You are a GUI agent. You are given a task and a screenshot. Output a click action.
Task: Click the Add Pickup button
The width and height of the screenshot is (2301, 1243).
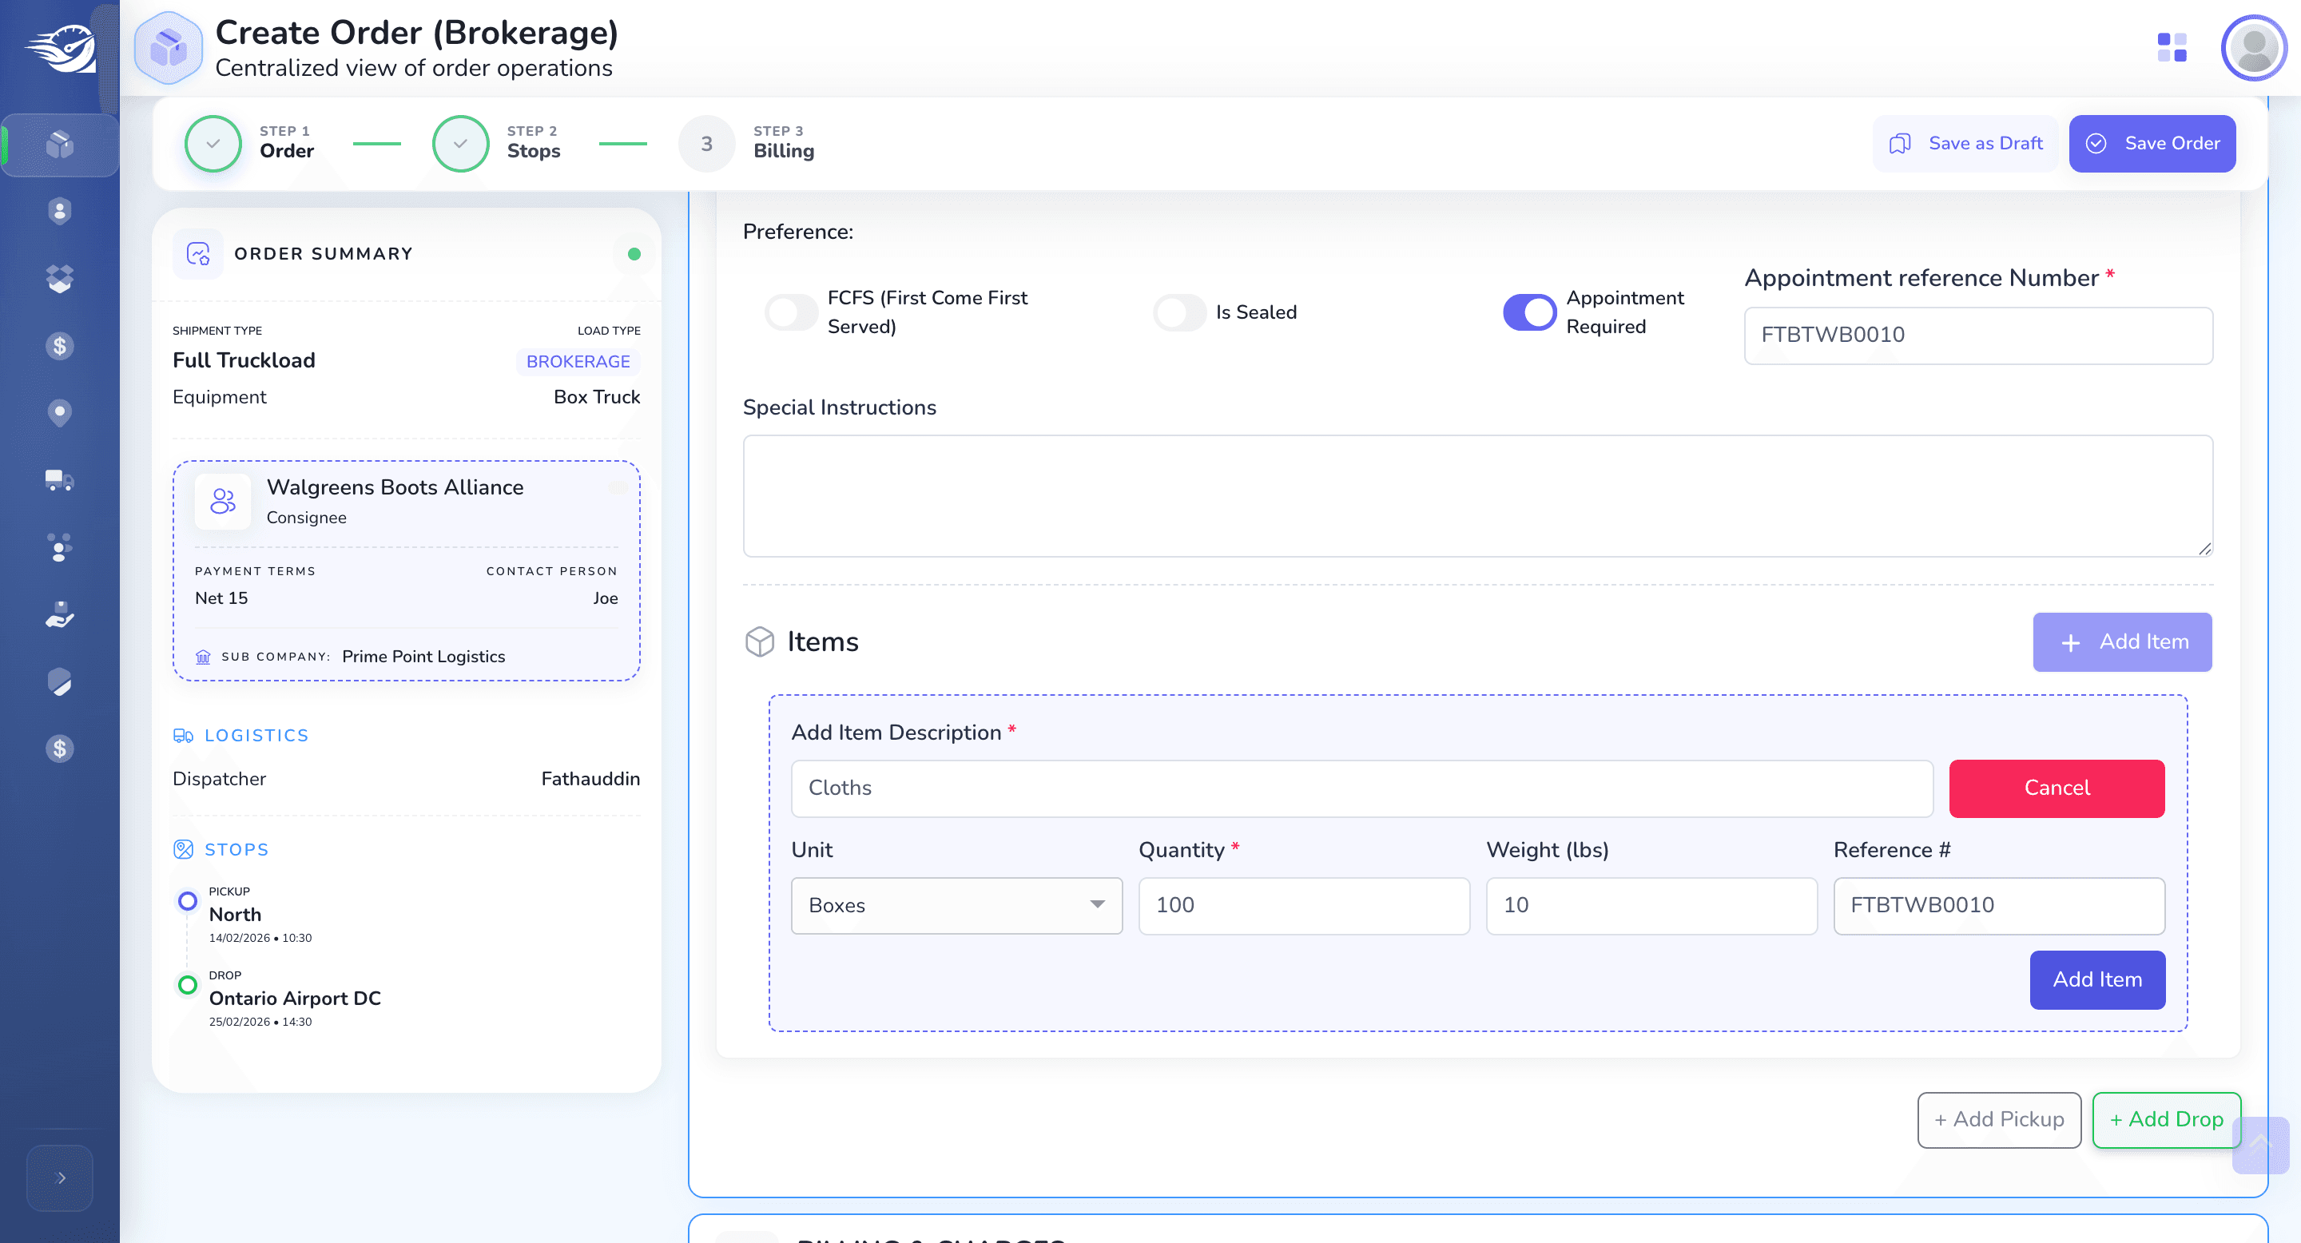pos(1999,1120)
